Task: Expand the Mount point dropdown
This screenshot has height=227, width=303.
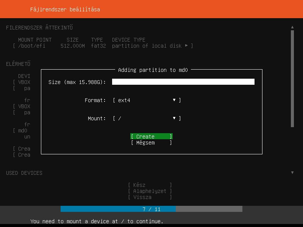Action: (x=147, y=118)
